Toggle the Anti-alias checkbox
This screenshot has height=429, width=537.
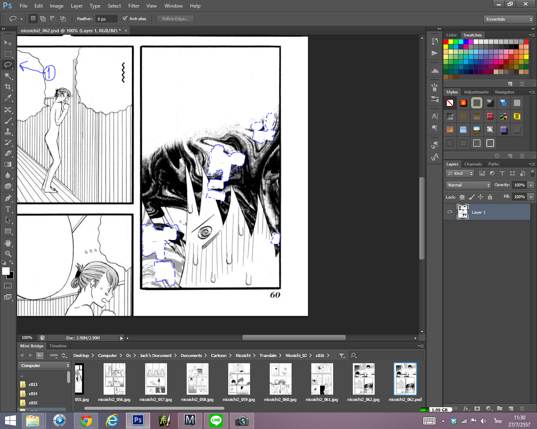click(x=125, y=18)
